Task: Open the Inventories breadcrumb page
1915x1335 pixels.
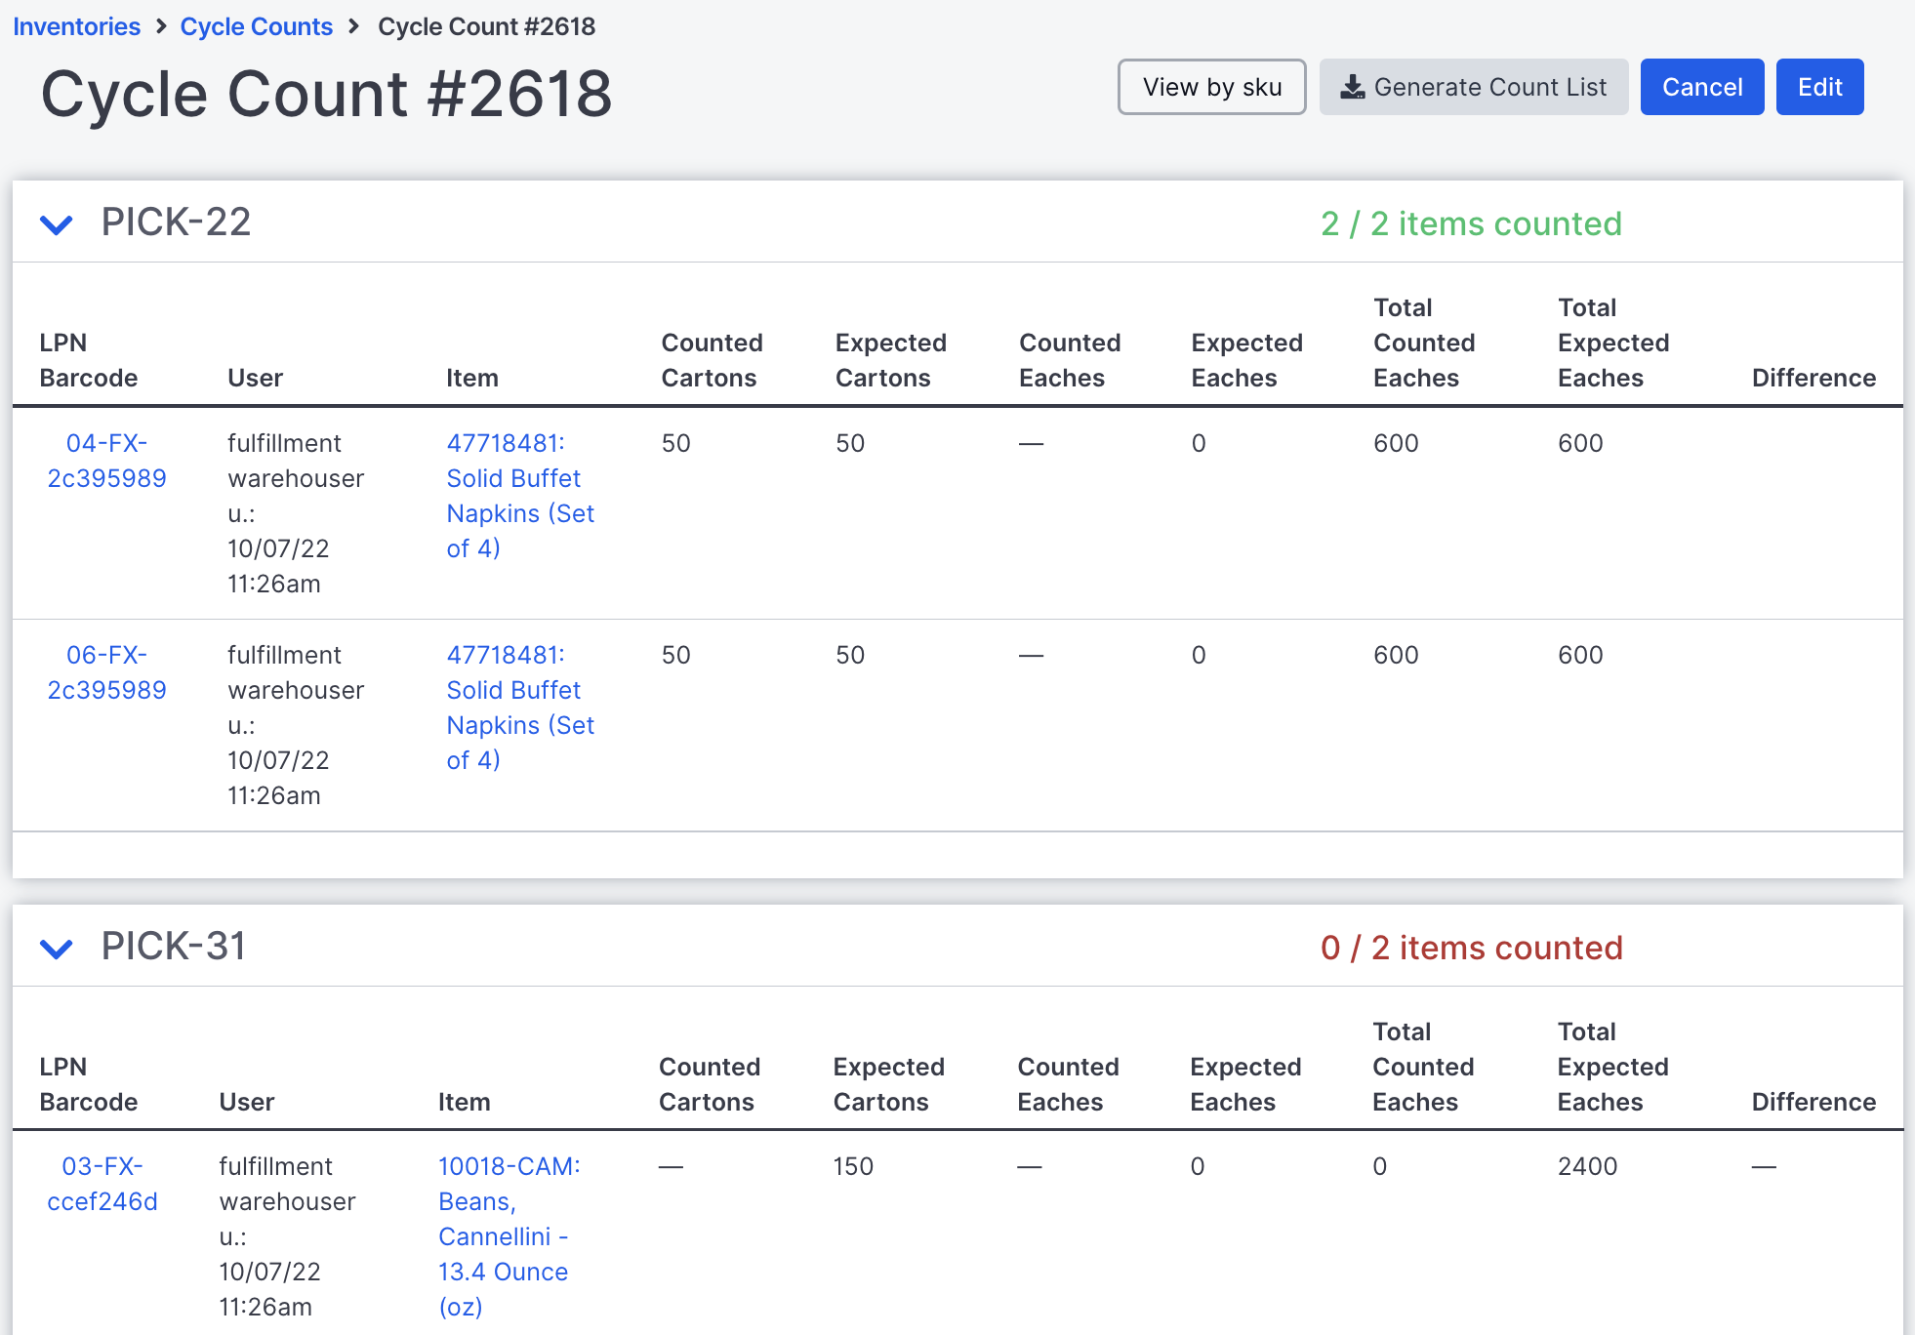Action: coord(77,26)
